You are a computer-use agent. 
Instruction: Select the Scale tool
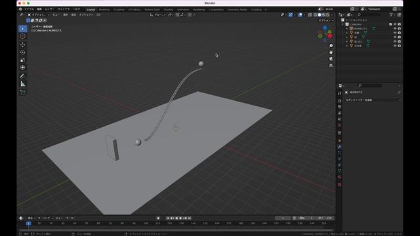tap(23, 60)
